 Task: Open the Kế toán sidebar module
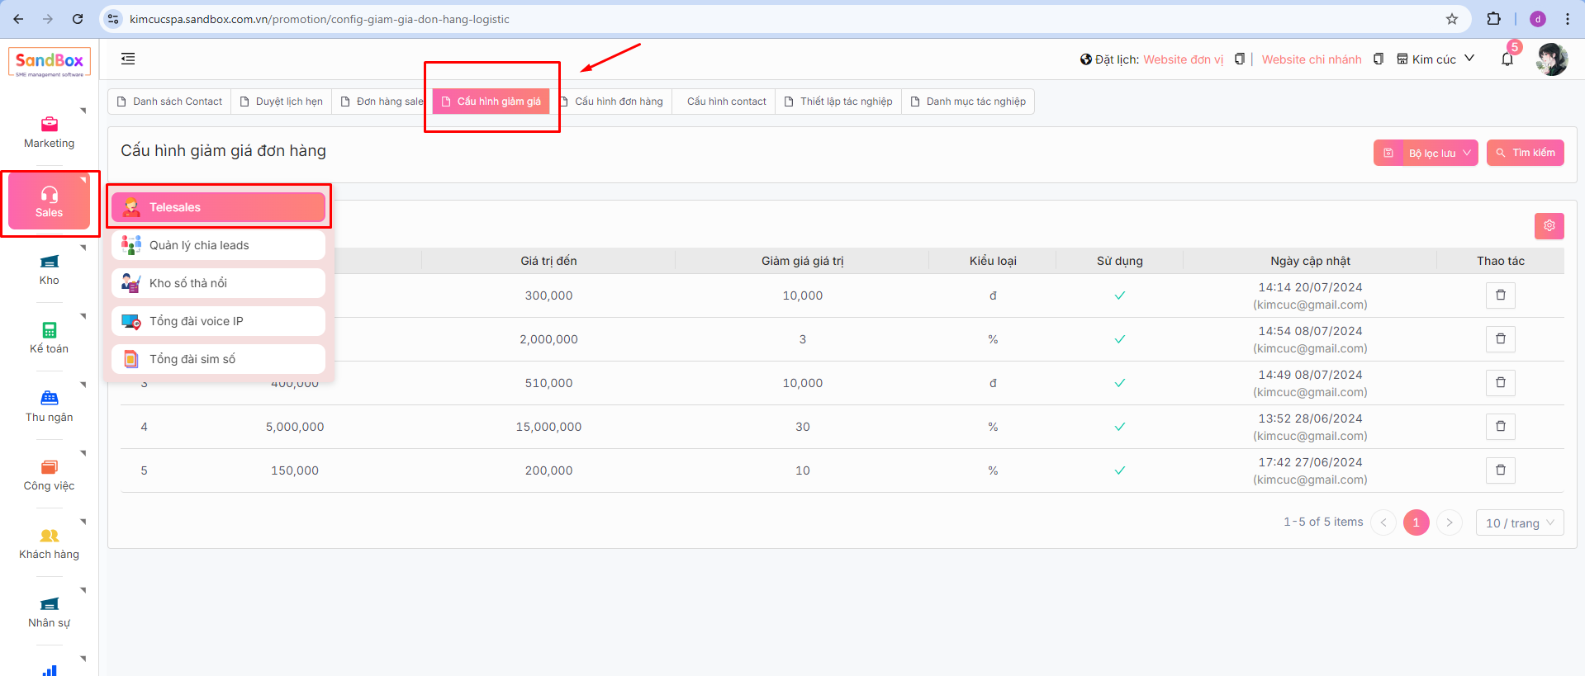[x=49, y=338]
